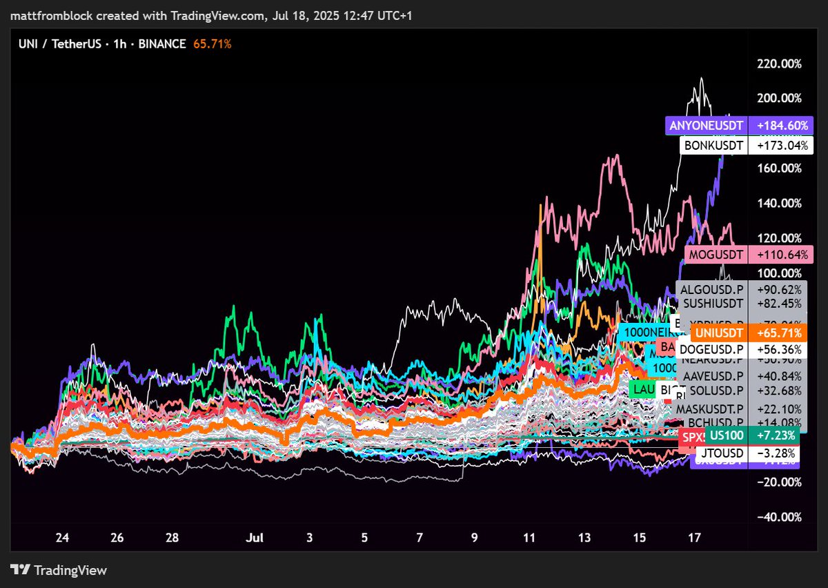
Task: Click the +110.64% price label
Action: point(781,255)
